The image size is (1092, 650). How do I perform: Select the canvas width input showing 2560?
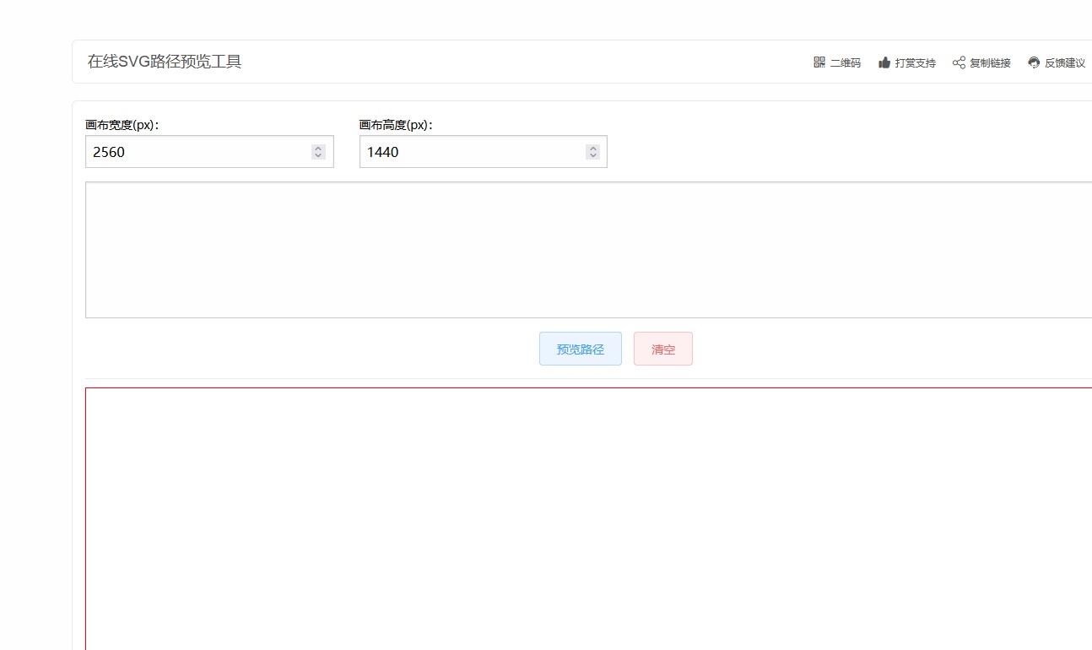point(194,152)
